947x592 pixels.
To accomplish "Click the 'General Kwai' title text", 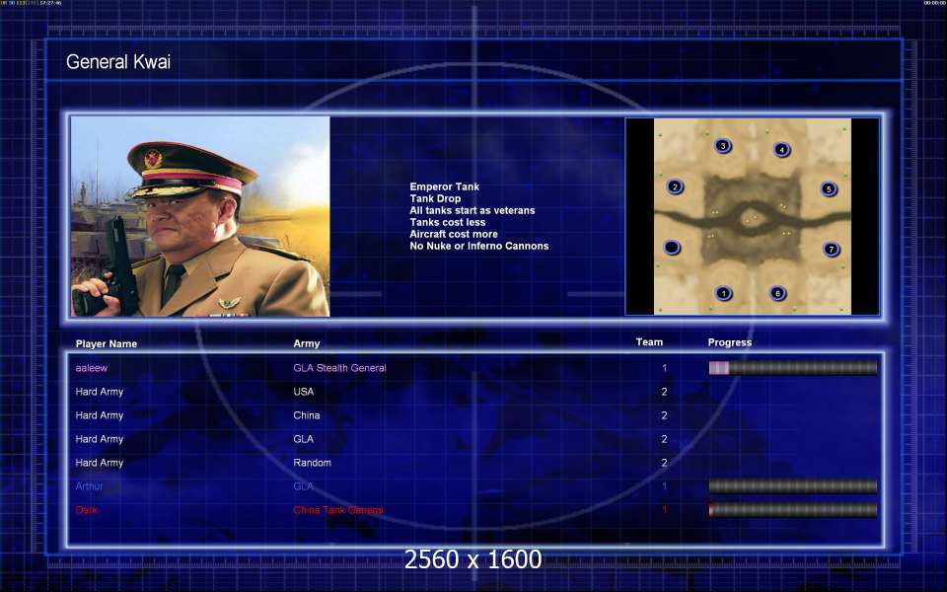I will pyautogui.click(x=118, y=61).
